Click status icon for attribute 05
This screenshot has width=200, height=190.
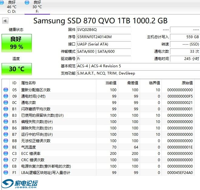(x=6, y=90)
